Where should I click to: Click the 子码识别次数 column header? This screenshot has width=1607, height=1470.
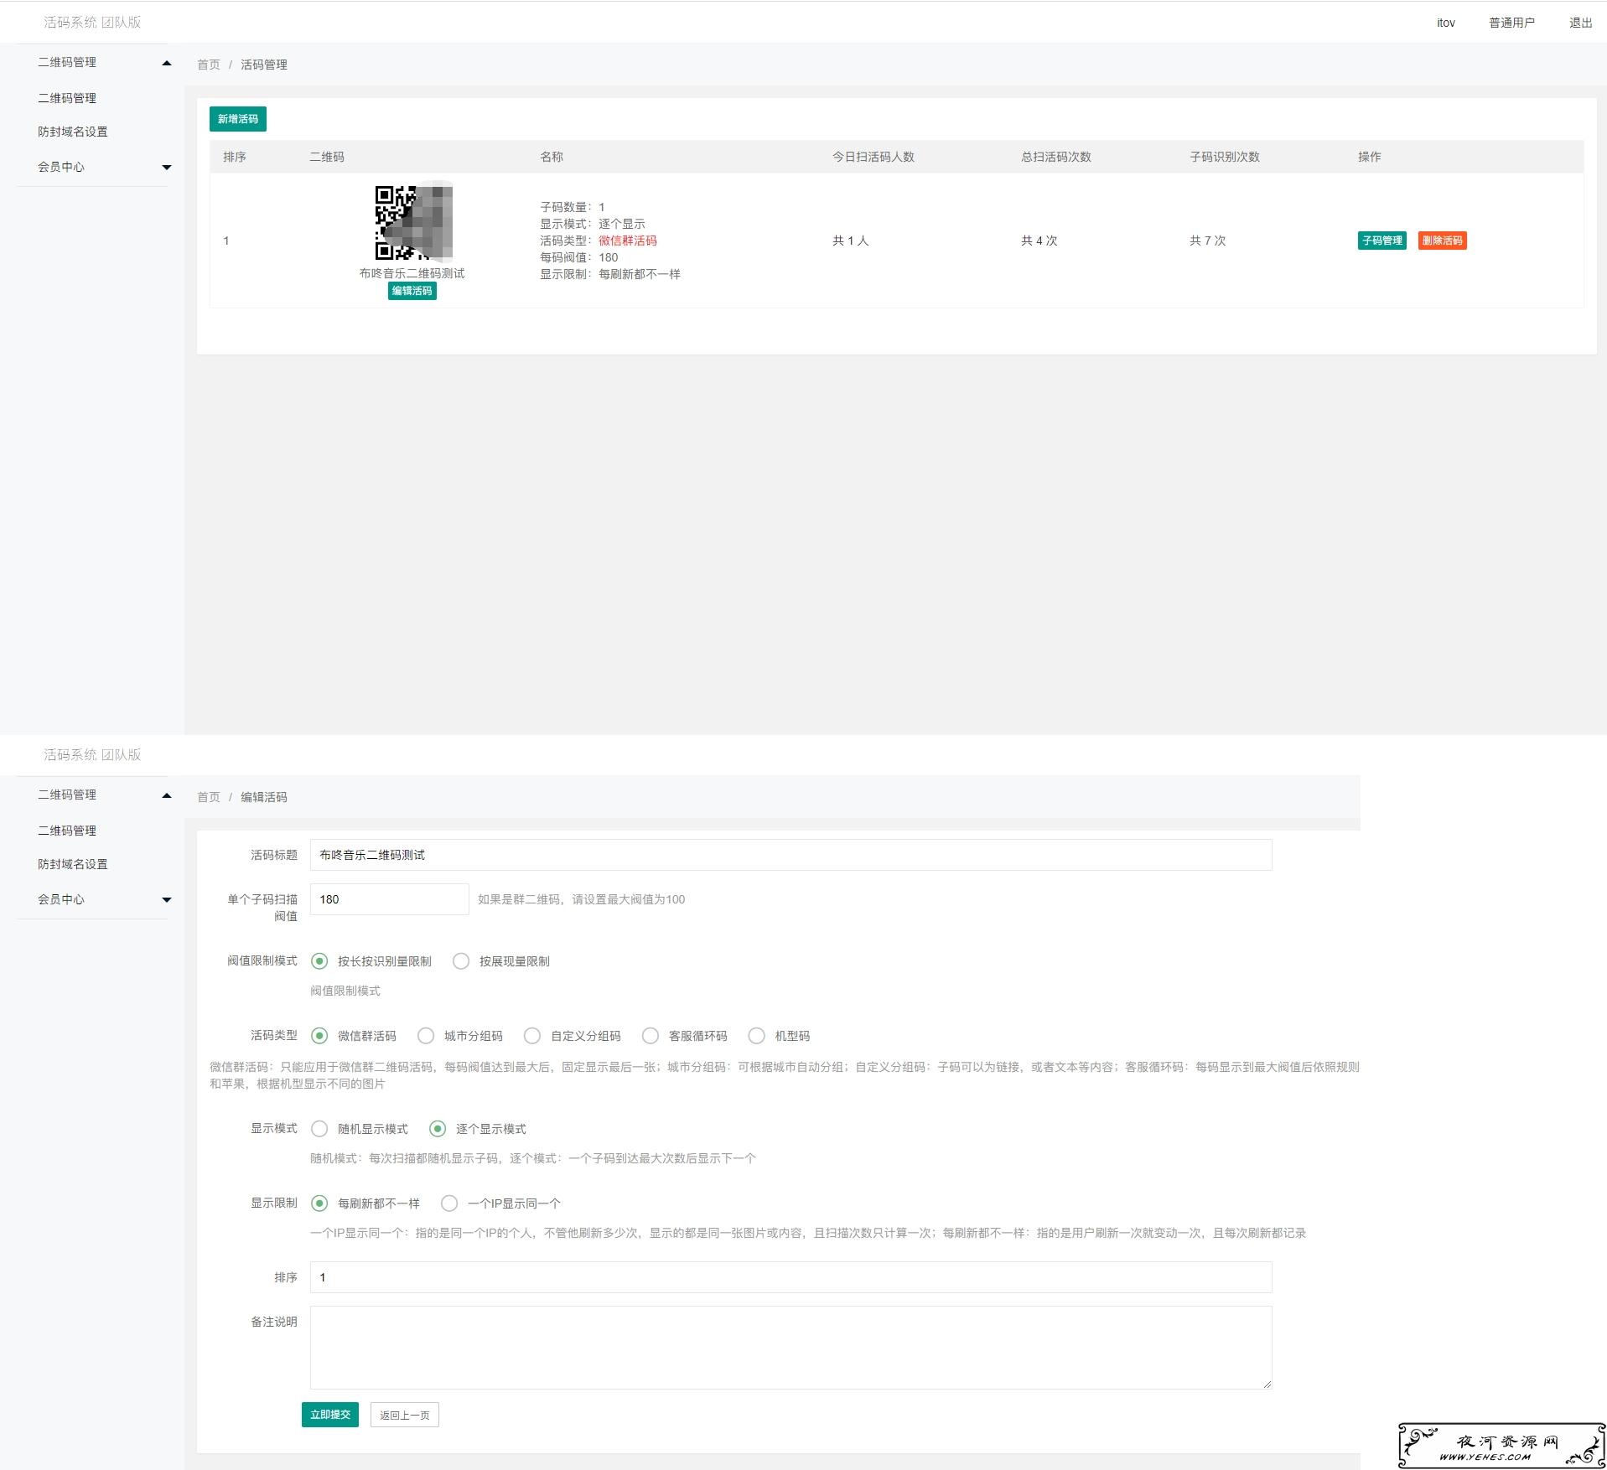click(x=1224, y=157)
